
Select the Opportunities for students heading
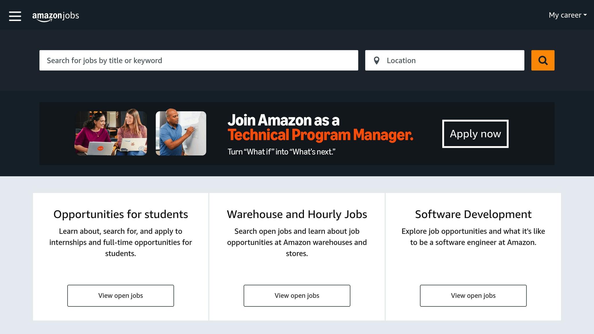point(121,214)
